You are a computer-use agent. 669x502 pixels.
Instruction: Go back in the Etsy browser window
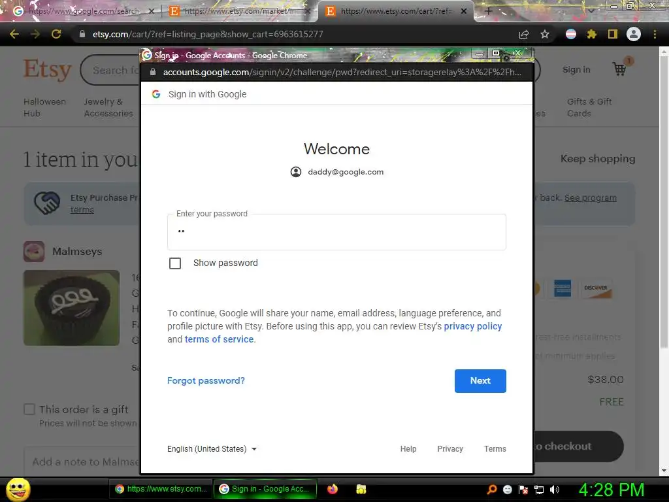pyautogui.click(x=14, y=34)
